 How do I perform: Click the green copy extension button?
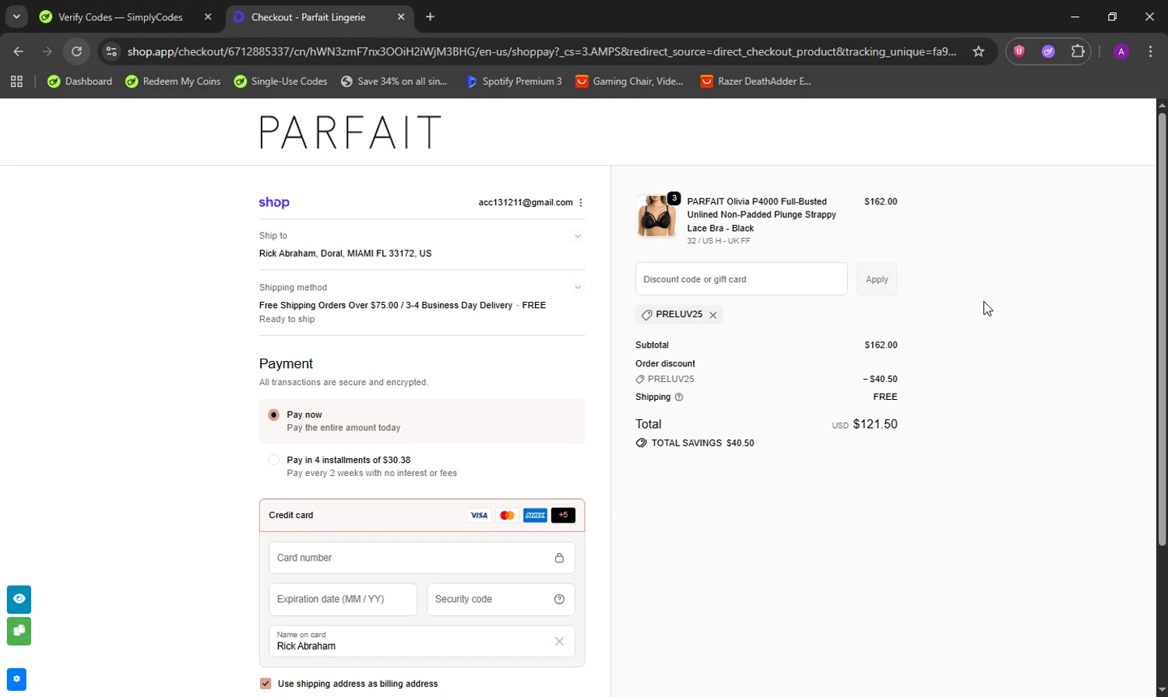(19, 631)
